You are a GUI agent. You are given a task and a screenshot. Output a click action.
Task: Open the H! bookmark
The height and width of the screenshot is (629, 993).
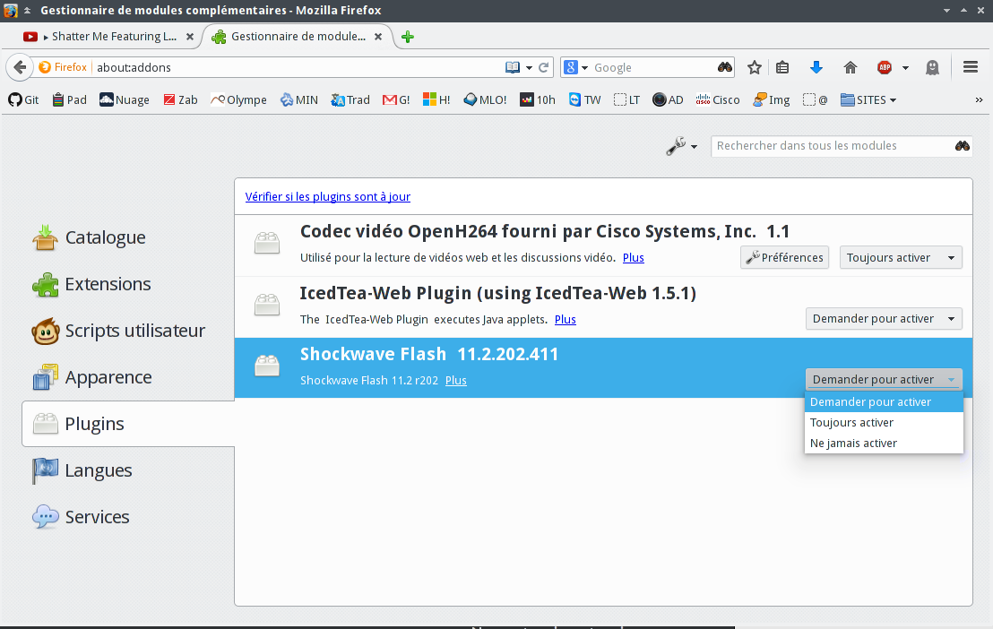(436, 99)
